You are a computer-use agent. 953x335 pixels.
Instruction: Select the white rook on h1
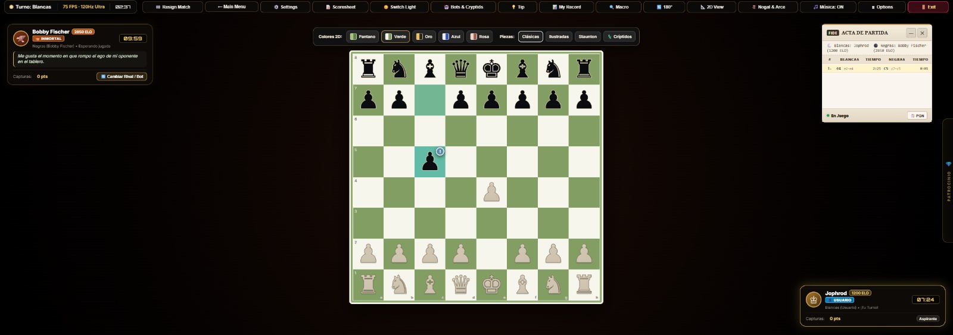584,285
